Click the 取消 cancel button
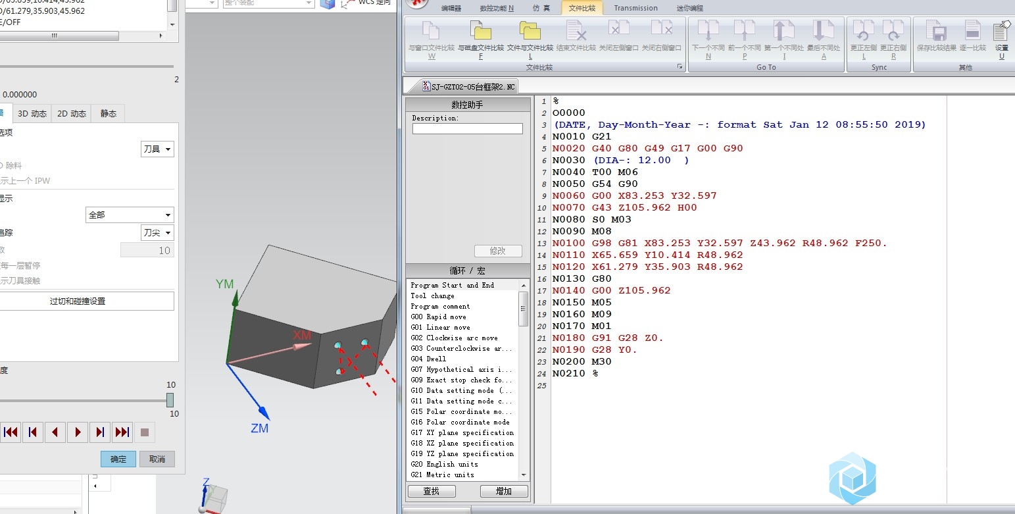This screenshot has width=1015, height=514. coord(157,459)
